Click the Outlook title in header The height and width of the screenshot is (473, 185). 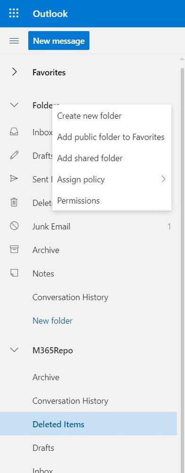click(50, 14)
